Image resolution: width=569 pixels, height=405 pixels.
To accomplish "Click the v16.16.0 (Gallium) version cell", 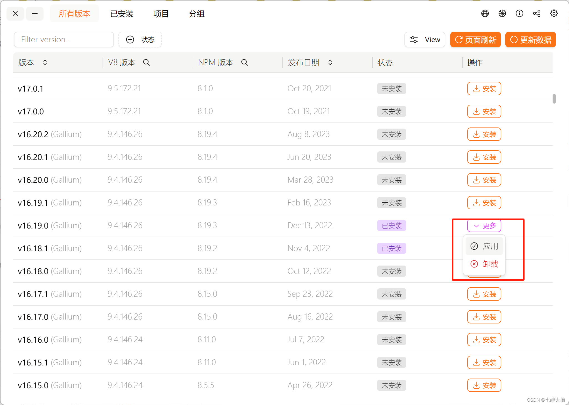I will [50, 340].
